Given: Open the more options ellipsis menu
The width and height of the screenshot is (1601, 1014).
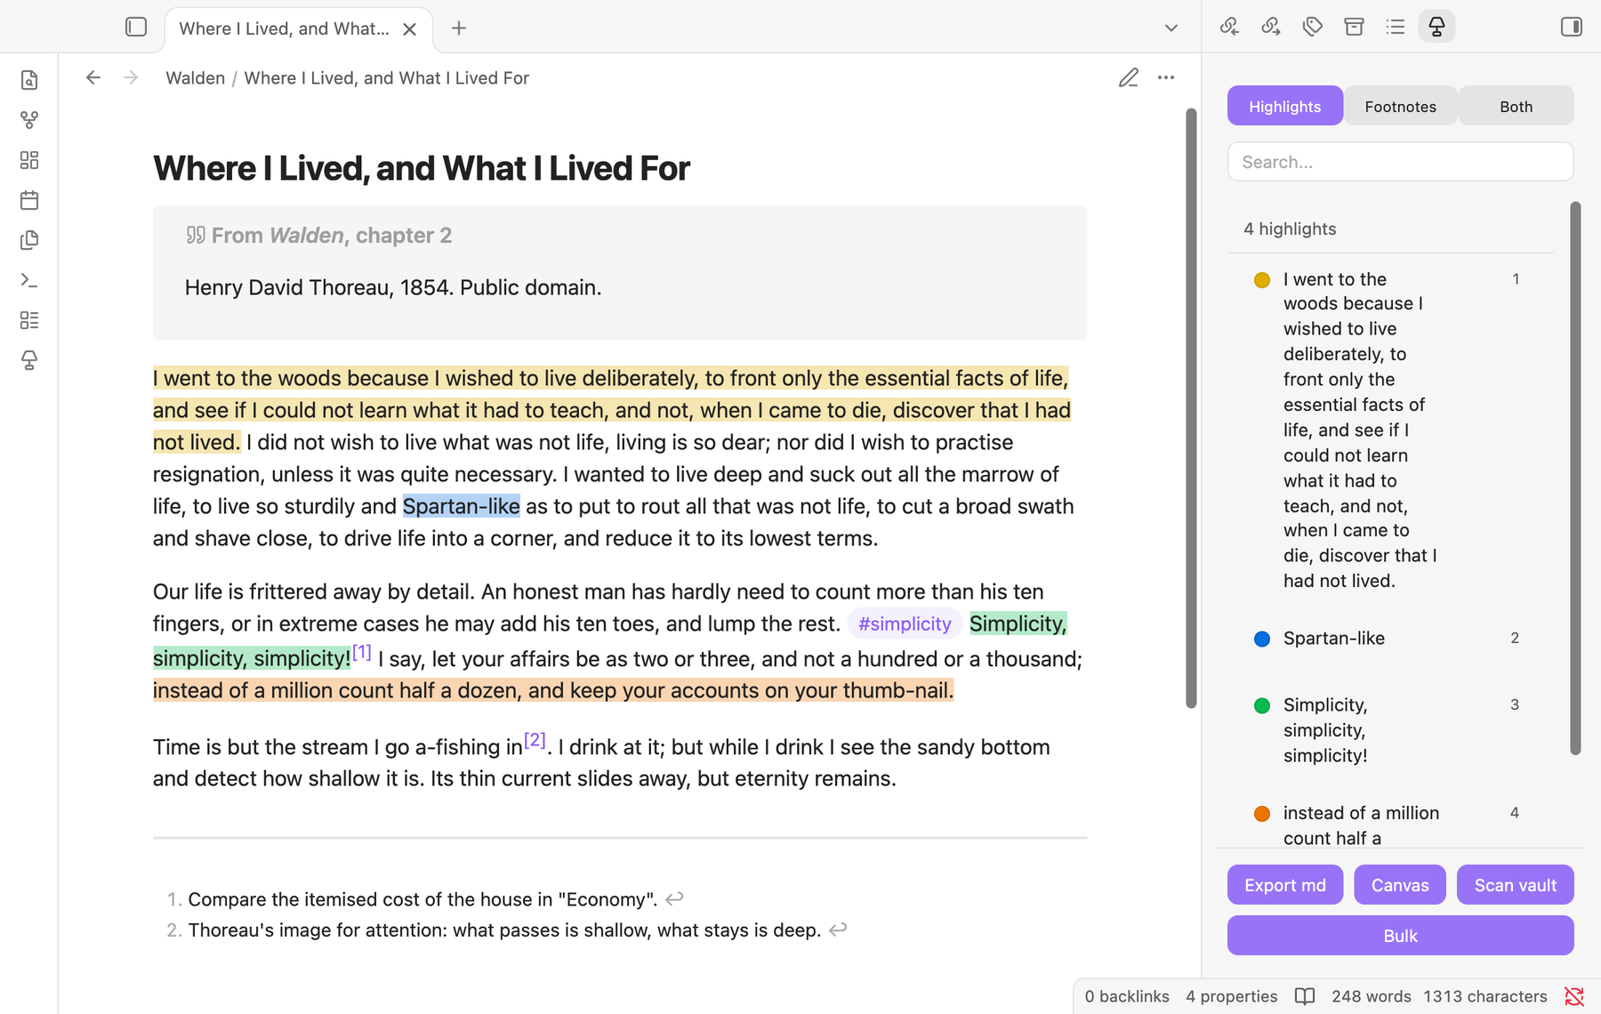Looking at the screenshot, I should (1166, 78).
